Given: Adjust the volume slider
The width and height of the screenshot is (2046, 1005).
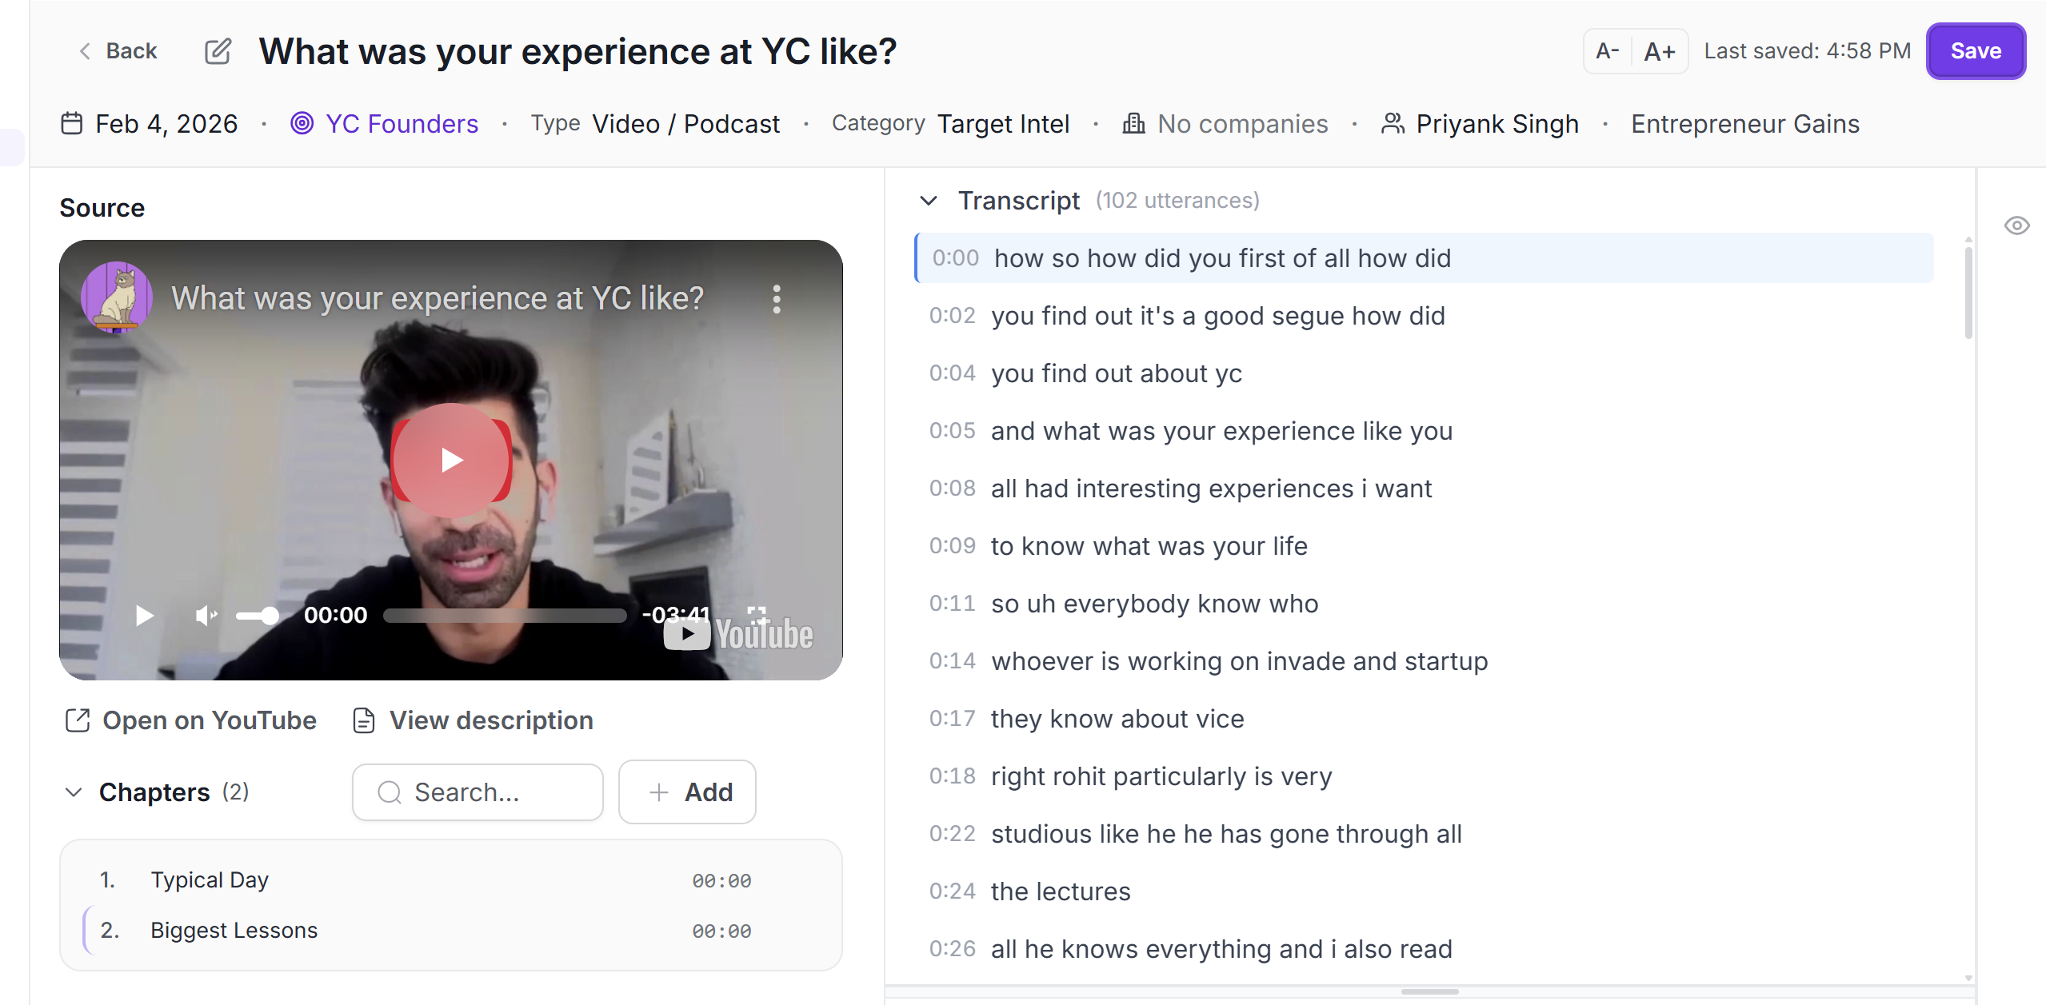Looking at the screenshot, I should (256, 615).
